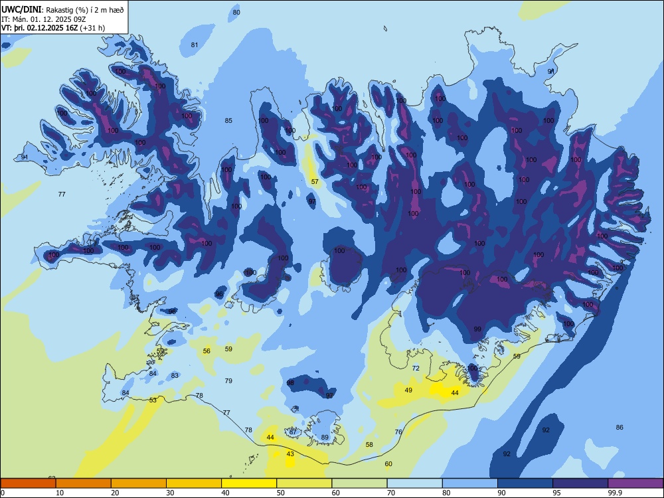
Task: Click the map value '56'
Action: (x=207, y=351)
